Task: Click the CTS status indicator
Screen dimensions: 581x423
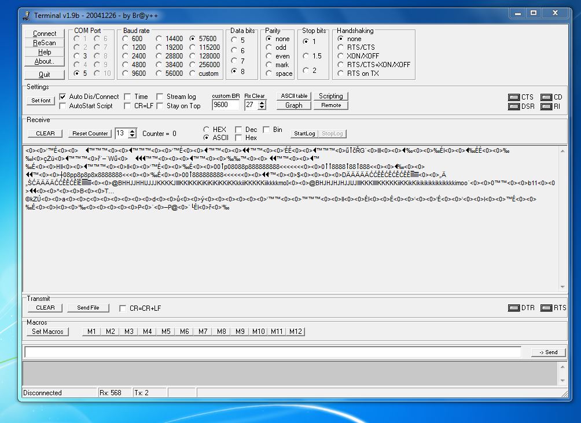Action: [x=513, y=97]
